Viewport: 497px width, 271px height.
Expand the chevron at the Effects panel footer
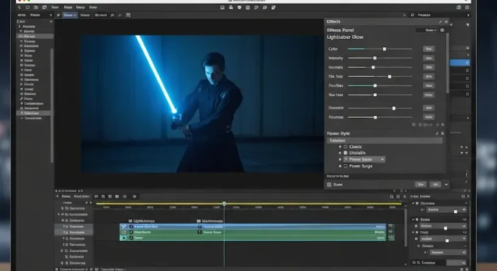[x=447, y=184]
